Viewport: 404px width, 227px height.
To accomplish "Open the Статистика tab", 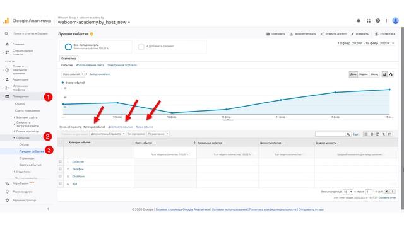I will click(69, 59).
